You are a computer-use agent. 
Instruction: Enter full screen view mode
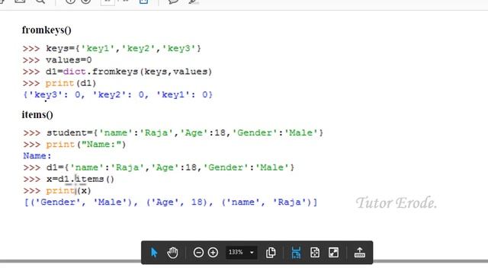click(x=334, y=253)
